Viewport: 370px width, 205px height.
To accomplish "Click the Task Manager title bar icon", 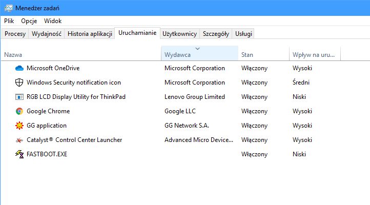I will pos(9,8).
